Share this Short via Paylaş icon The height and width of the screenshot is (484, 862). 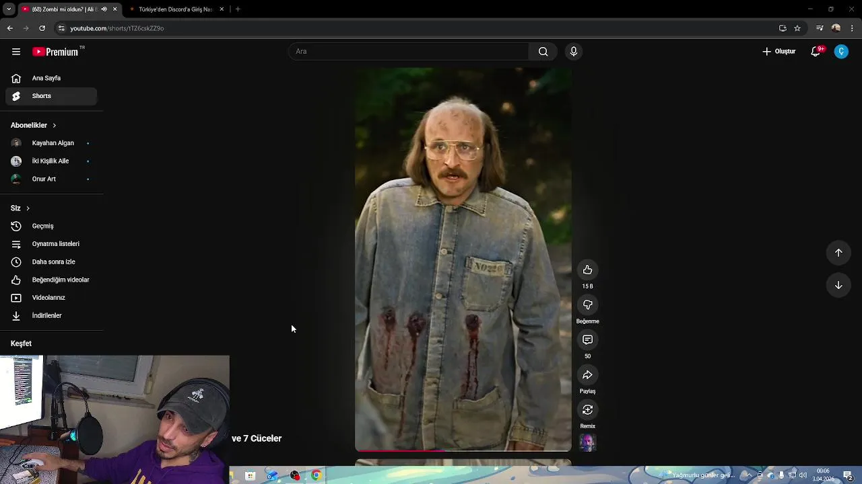(x=587, y=374)
